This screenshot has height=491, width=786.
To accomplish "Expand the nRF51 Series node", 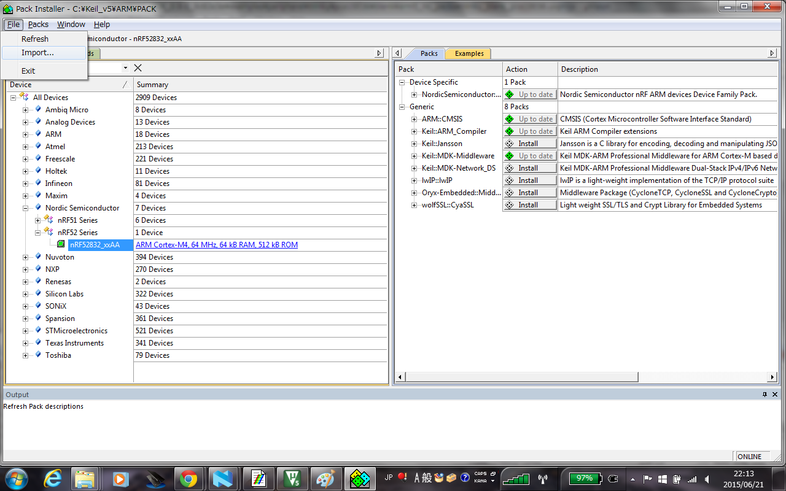I will [x=38, y=220].
